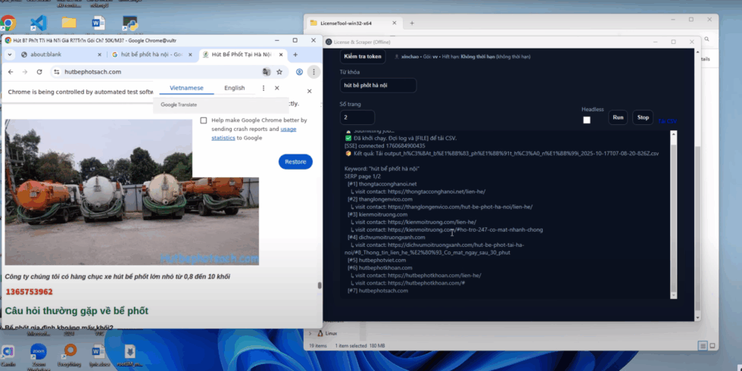
Task: Close the hút bể phốt hà nội Google tab
Action: pyautogui.click(x=190, y=55)
